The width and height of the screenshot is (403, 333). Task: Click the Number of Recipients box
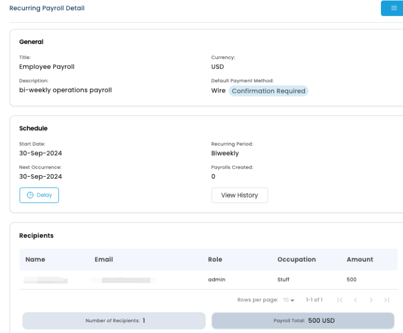pyautogui.click(x=114, y=321)
